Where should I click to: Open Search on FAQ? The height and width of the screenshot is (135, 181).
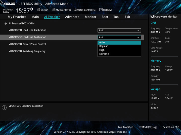(171, 127)
